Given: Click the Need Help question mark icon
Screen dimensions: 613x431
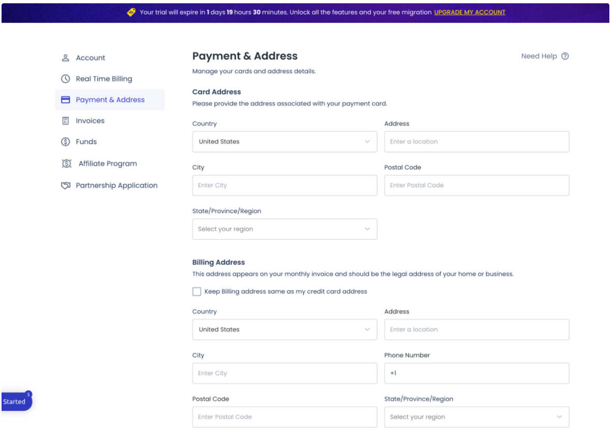Looking at the screenshot, I should tap(565, 56).
